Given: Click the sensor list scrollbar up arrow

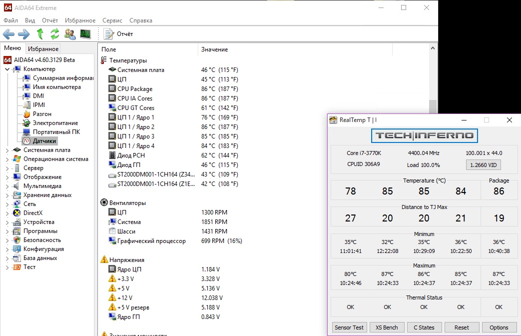Looking at the screenshot, I should coord(433,48).
